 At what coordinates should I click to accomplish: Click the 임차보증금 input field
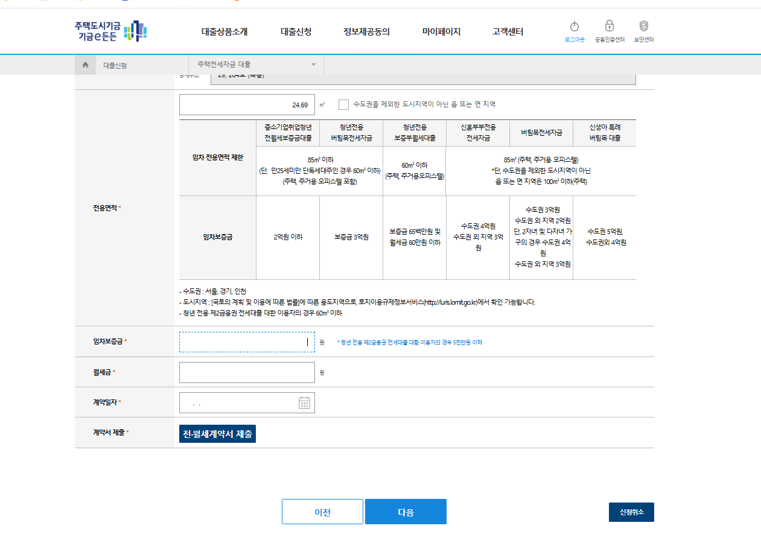click(247, 342)
